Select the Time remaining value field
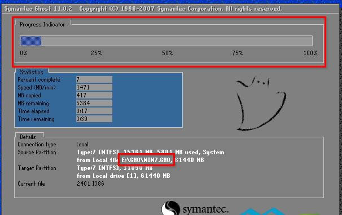The image size is (342, 215). (94, 119)
